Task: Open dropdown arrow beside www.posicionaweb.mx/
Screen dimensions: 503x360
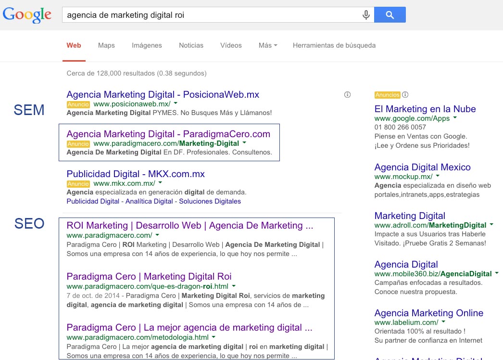Action: pos(176,103)
